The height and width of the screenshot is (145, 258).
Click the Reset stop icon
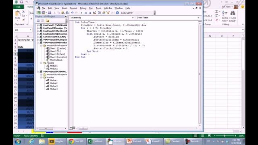[90, 12]
